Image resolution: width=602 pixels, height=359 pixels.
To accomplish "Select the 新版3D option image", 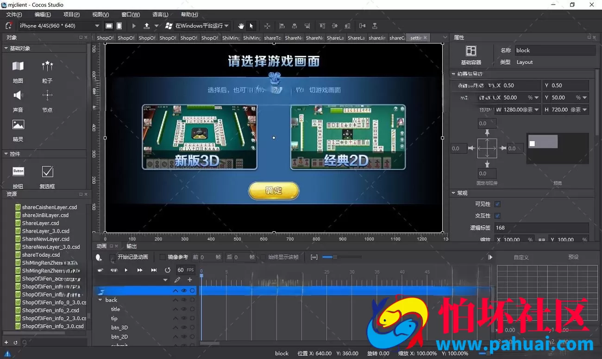I will 199,137.
